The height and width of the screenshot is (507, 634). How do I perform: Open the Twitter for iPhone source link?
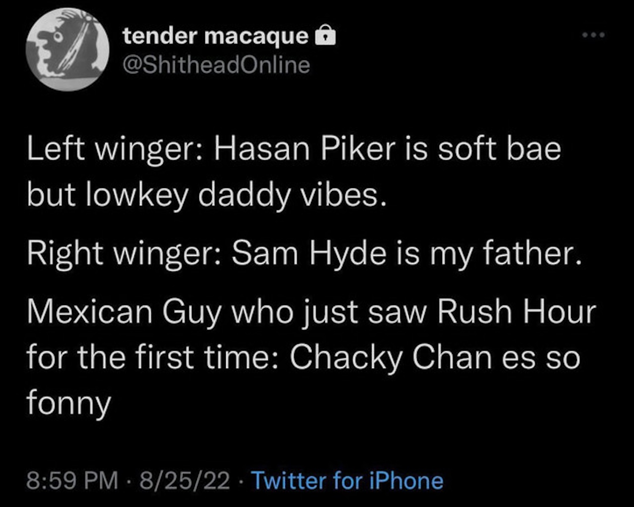(347, 480)
